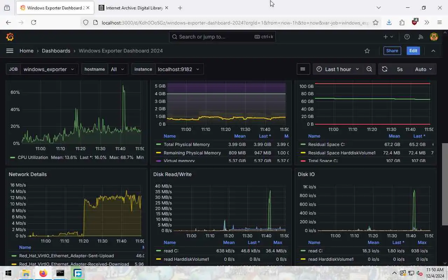Zoom out the time range
This screenshot has height=280, width=448.
[369, 69]
